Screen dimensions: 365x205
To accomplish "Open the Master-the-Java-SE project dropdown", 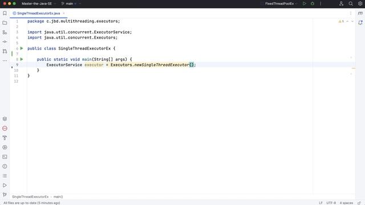I will click(x=39, y=3).
